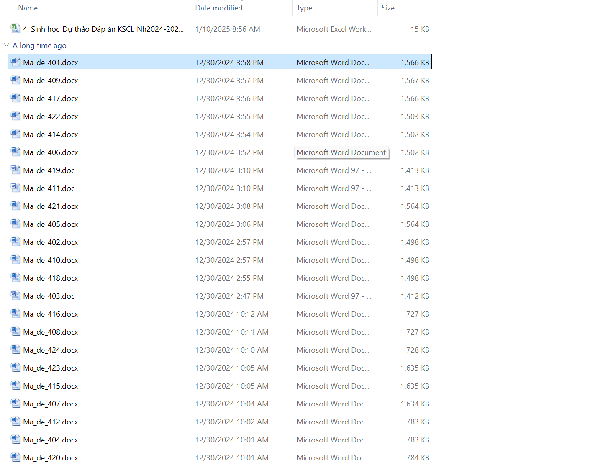Click the 1,503 KB size of Ma_de_422.docx
The height and width of the screenshot is (470, 595).
click(415, 117)
